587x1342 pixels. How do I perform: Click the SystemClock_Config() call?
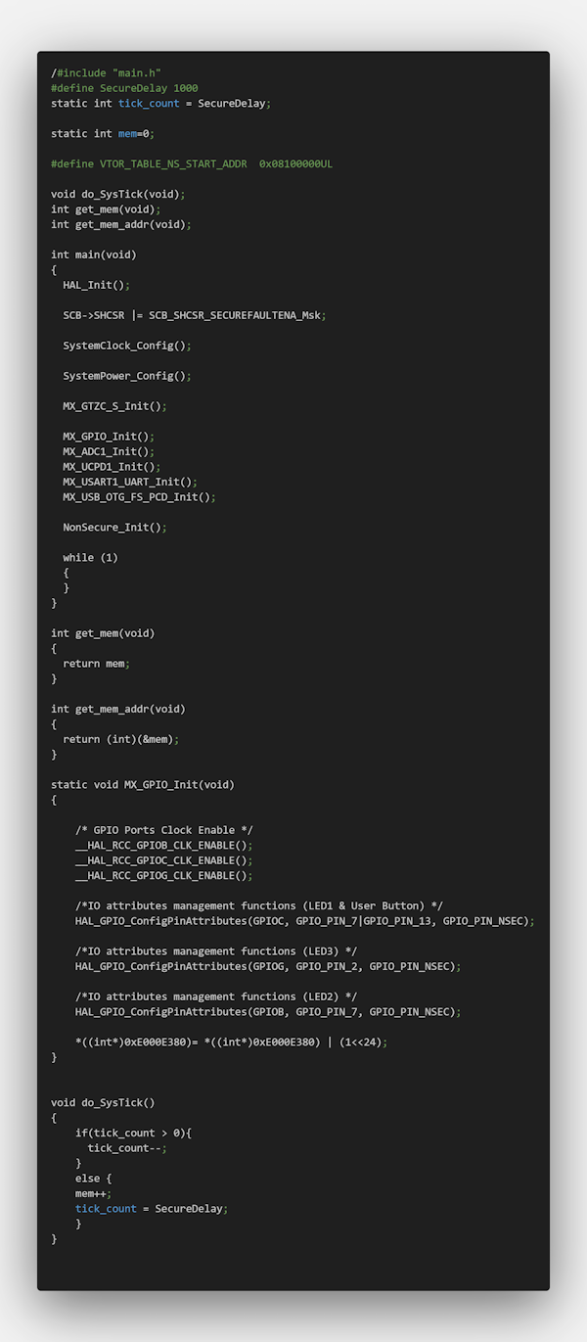(x=126, y=346)
